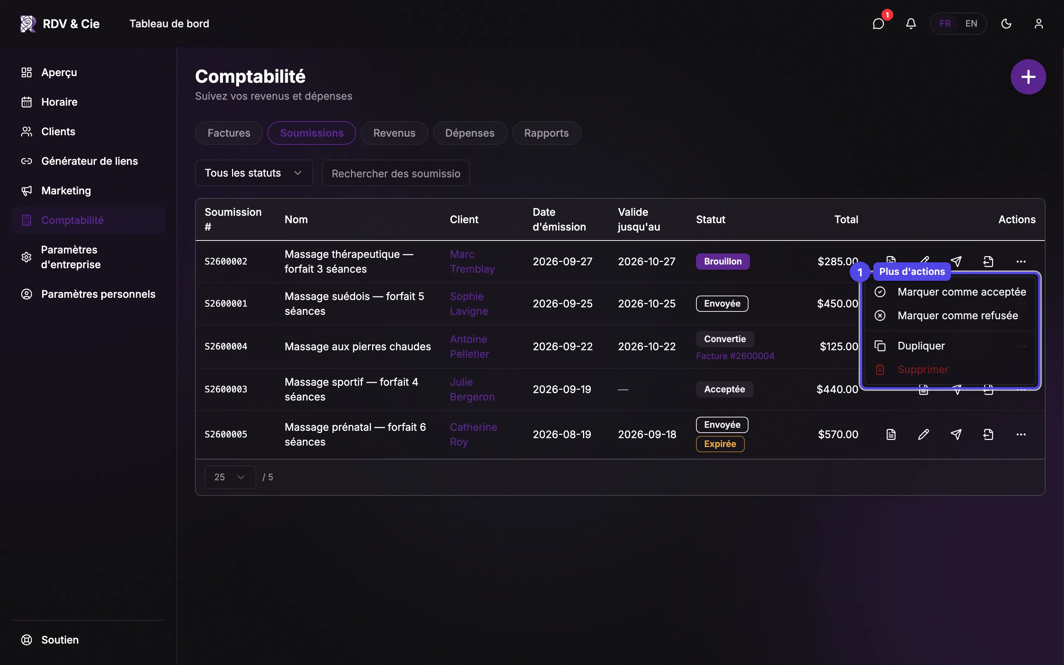Choose Dupliquer from the menu
Screen dimensions: 1064x665
[950, 346]
